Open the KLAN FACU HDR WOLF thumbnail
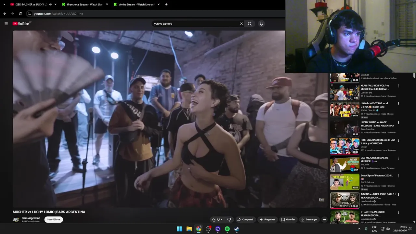Image resolution: width=416 pixels, height=234 pixels. 345,92
